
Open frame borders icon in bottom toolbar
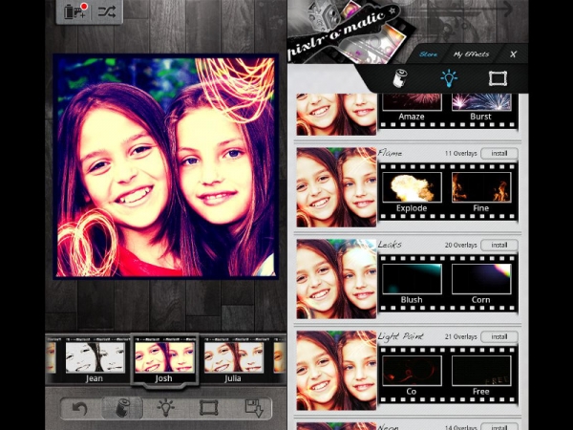pyautogui.click(x=208, y=409)
